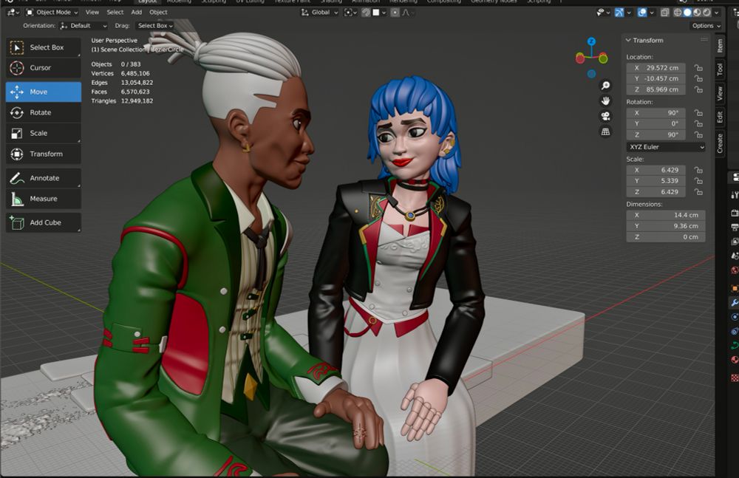Open gizmo options dropdown arrow

(x=629, y=13)
